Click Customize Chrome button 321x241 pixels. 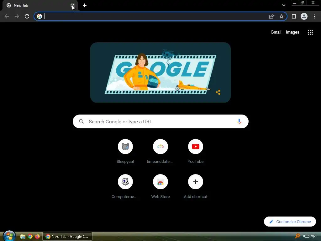(290, 222)
